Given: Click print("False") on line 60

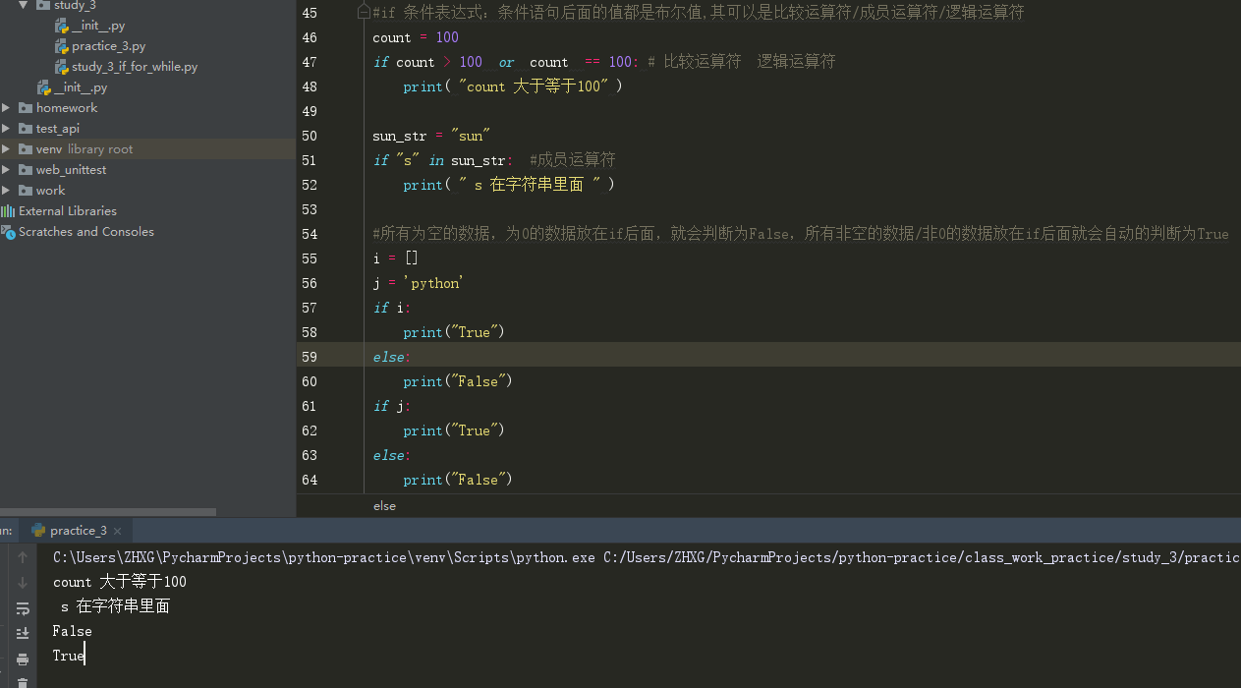Looking at the screenshot, I should (x=458, y=381).
